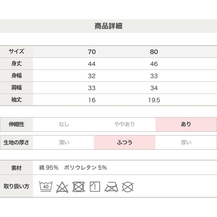Select the なし stretch option
This screenshot has width=217, height=217.
click(x=64, y=124)
